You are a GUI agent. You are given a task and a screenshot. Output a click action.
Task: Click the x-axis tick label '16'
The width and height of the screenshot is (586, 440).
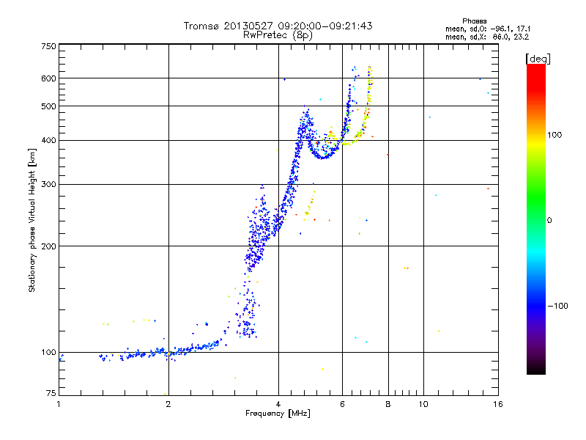(498, 404)
